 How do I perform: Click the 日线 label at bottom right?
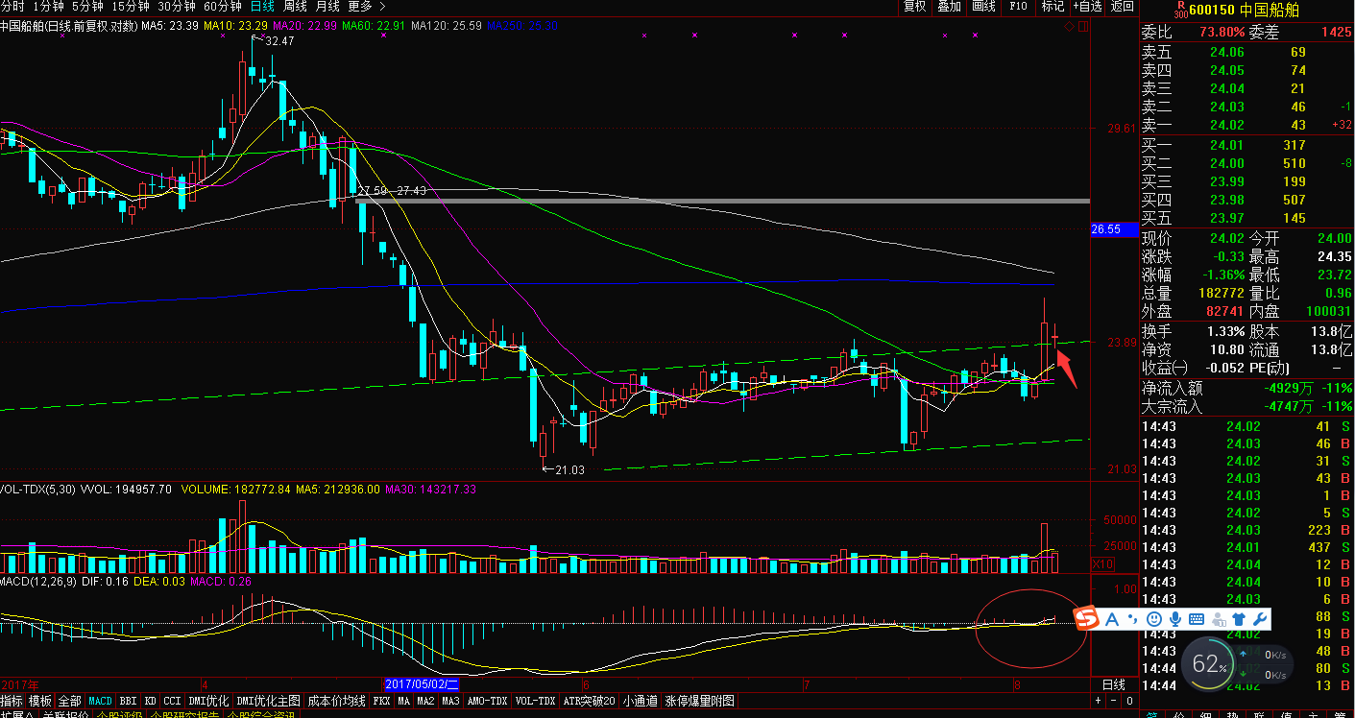[1113, 684]
